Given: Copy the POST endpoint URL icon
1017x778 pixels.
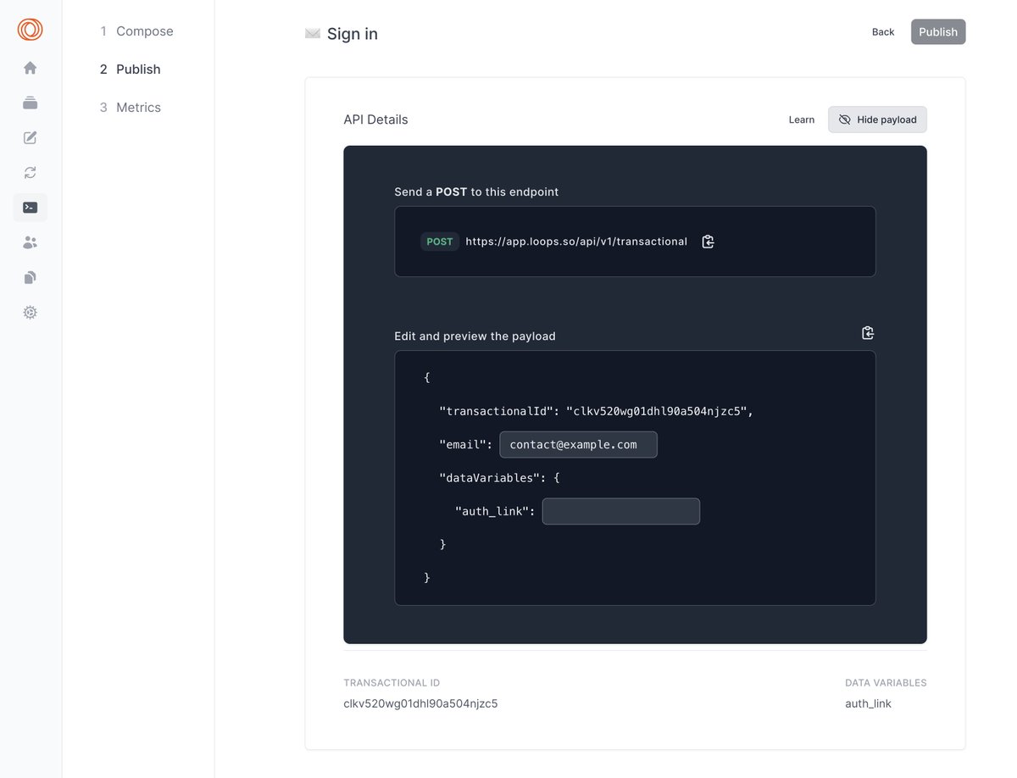Looking at the screenshot, I should tap(709, 242).
